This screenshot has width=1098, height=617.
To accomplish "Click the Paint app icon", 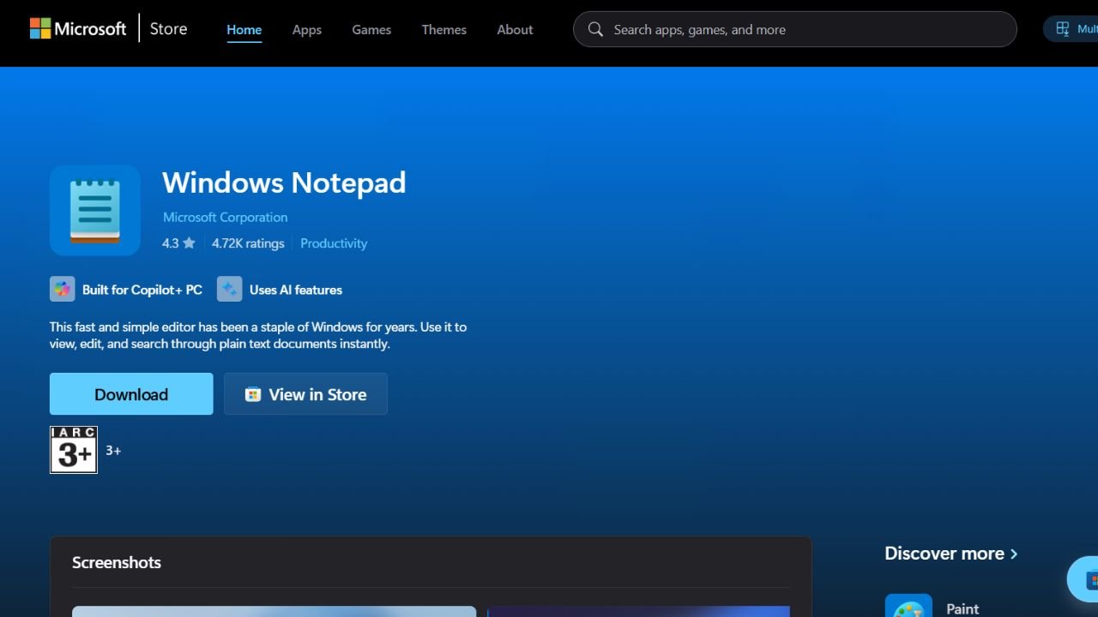I will [908, 606].
